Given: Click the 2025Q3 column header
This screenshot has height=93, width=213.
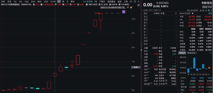Looking at the screenshot, I should coord(208,29).
